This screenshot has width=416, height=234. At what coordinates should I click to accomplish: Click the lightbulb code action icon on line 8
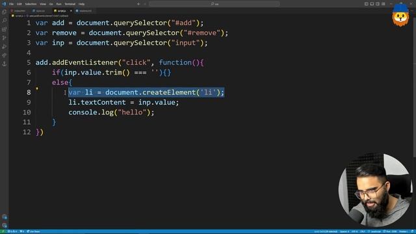tap(37, 88)
